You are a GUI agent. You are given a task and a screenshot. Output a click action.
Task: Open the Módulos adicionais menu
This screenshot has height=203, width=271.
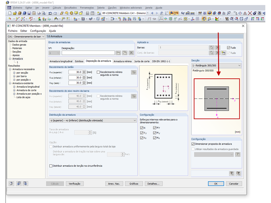(x=131, y=8)
